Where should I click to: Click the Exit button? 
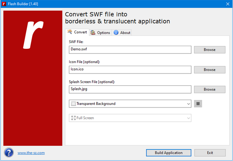(x=210, y=153)
